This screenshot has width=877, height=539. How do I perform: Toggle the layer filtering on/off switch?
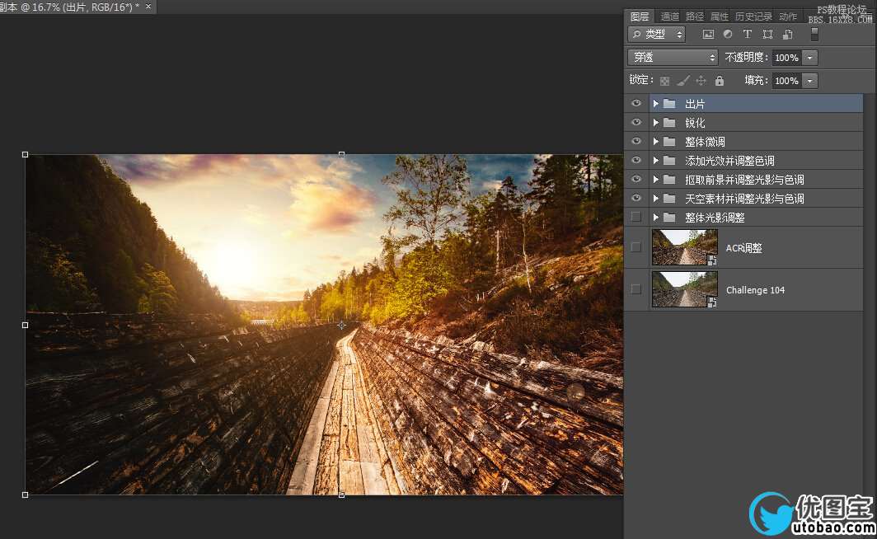(x=814, y=34)
